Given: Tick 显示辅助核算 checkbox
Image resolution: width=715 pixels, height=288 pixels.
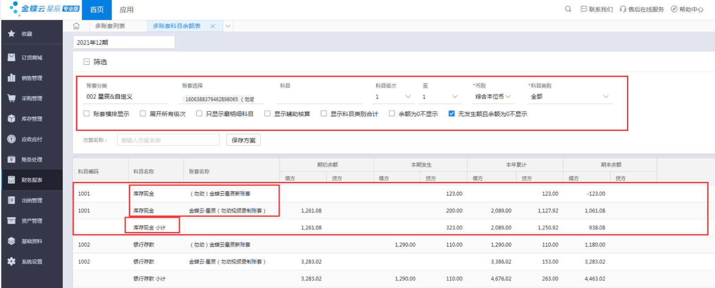Looking at the screenshot, I should [267, 114].
